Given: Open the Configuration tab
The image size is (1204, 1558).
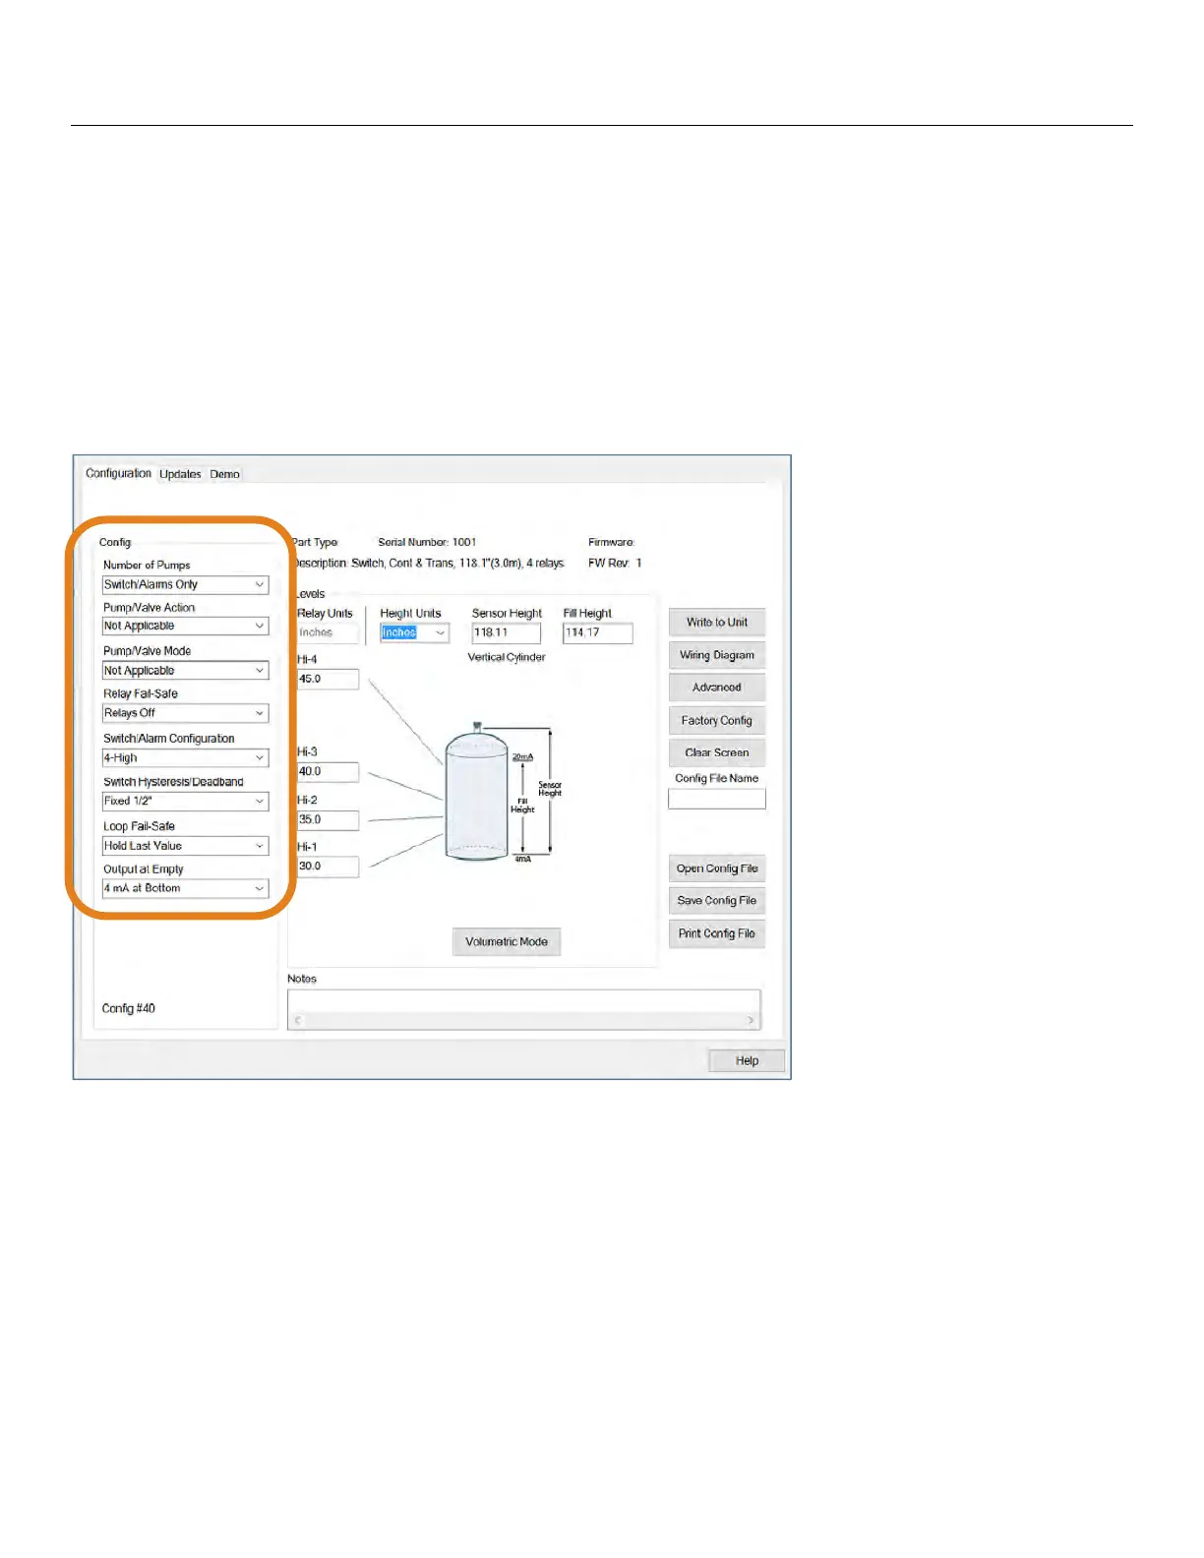Looking at the screenshot, I should [118, 473].
